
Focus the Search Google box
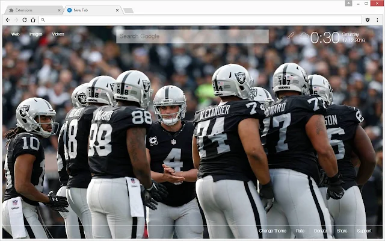click(192, 36)
